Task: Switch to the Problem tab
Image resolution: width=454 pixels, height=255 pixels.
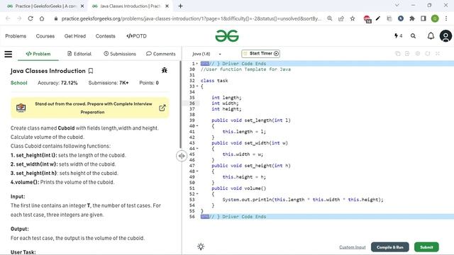Action: click(x=38, y=54)
